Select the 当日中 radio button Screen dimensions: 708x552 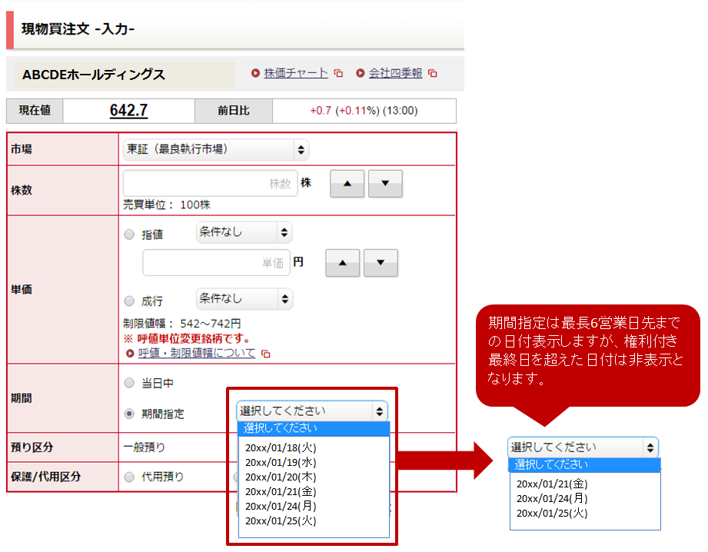[x=130, y=383]
